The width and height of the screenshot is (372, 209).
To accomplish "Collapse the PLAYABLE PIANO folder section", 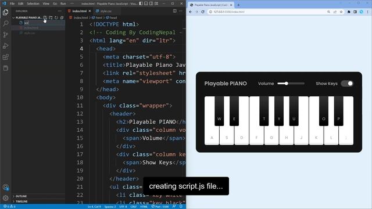I will (13, 17).
